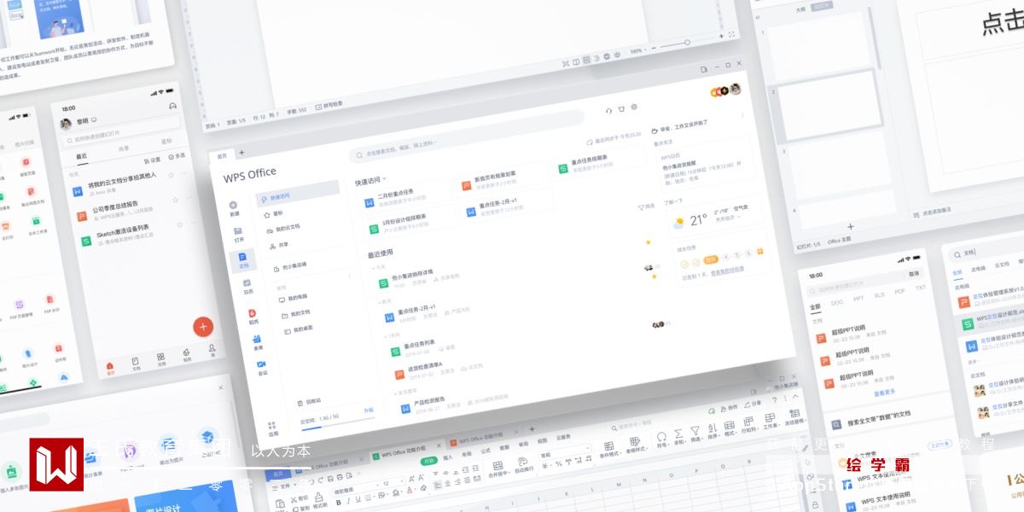Screen dimensions: 1024x512
Task: Click 设置 on the left phone list header
Action: tap(152, 160)
